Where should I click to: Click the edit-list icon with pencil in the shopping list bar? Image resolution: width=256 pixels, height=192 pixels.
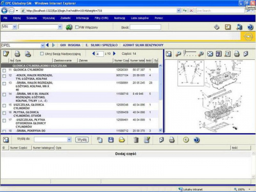coord(147,140)
